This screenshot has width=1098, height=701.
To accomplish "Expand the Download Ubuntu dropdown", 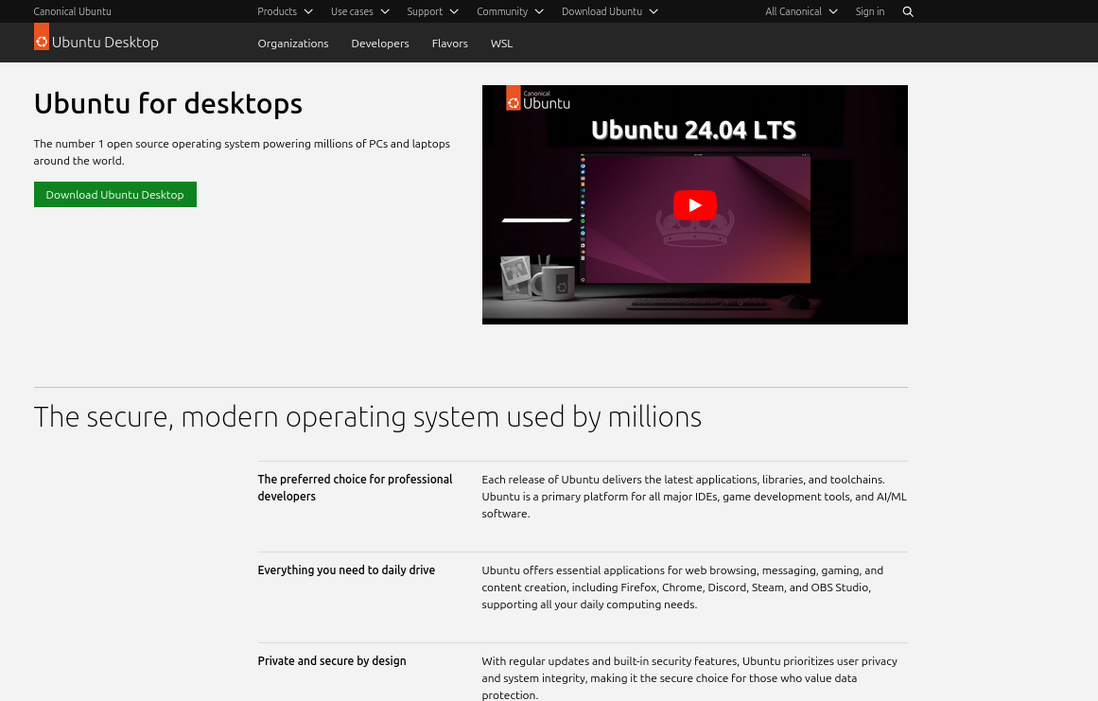I will (x=610, y=11).
